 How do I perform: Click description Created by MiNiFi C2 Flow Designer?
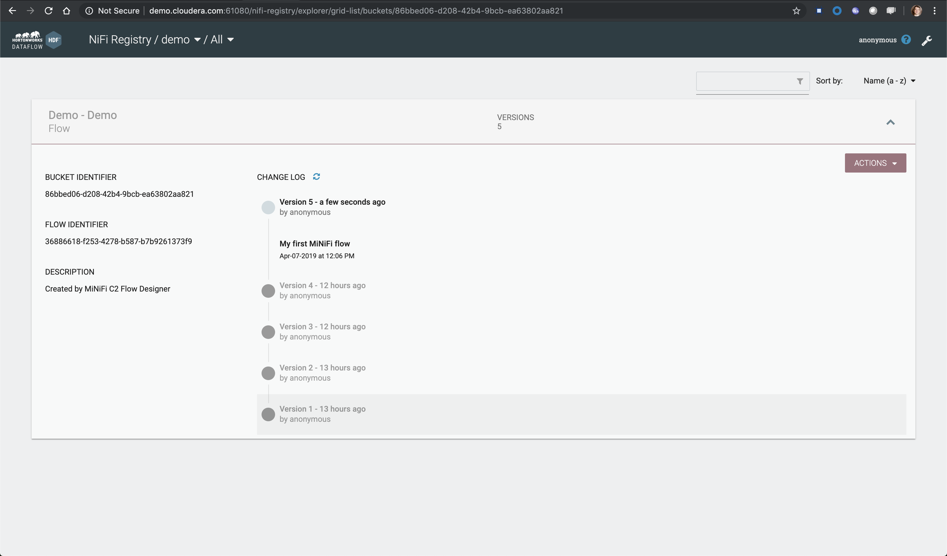click(107, 289)
